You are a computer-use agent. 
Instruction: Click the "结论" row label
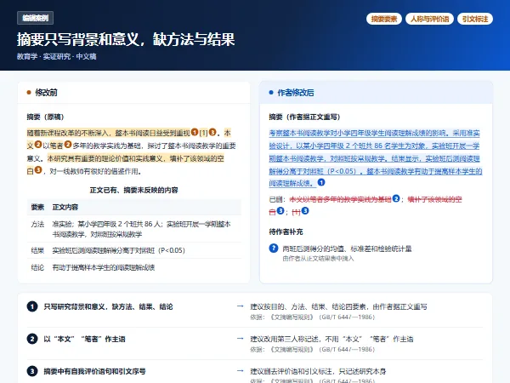click(x=37, y=267)
